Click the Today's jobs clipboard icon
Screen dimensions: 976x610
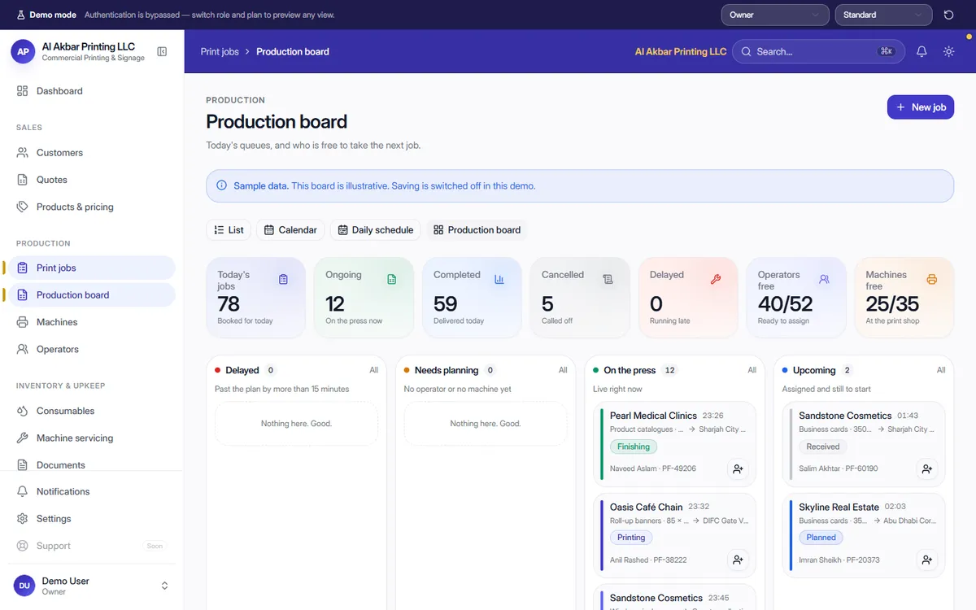[283, 279]
